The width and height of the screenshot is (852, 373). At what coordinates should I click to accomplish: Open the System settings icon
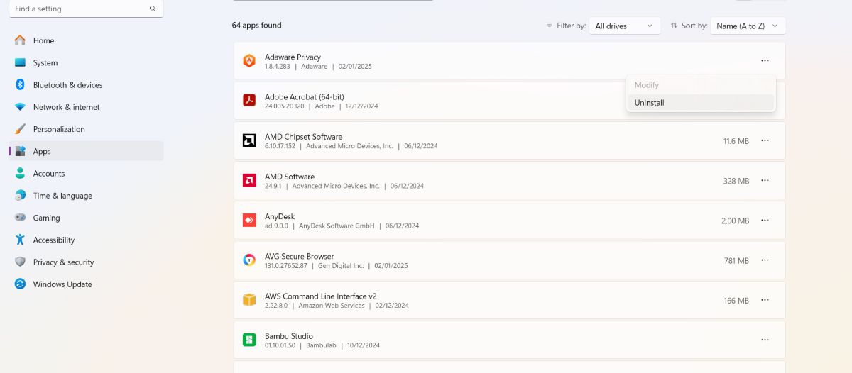point(20,62)
